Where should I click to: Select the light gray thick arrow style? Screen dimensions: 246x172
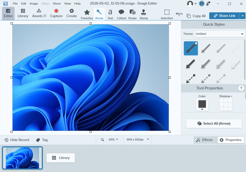221,64
